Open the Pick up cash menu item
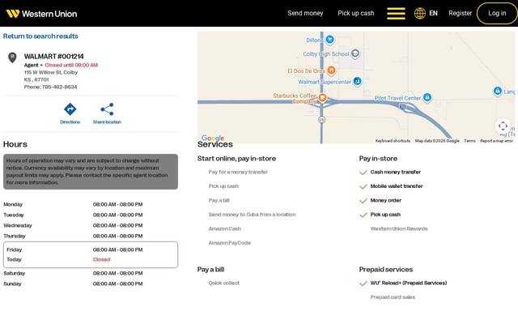518x324 pixels. pos(356,13)
